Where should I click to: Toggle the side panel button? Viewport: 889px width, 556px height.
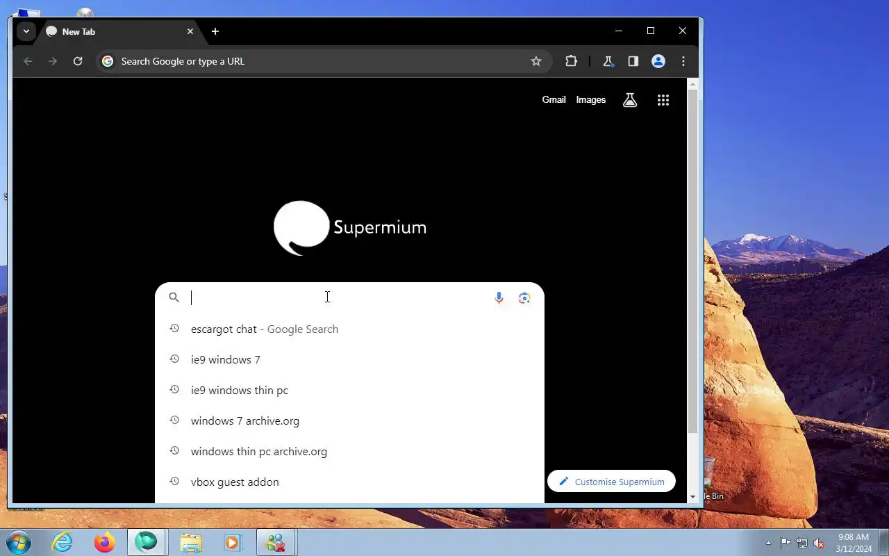click(x=633, y=61)
